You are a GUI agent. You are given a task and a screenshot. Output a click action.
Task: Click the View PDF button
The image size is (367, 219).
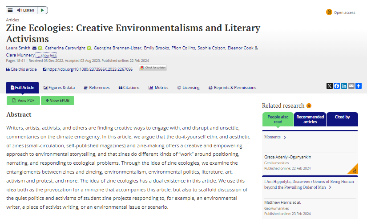coord(23,101)
